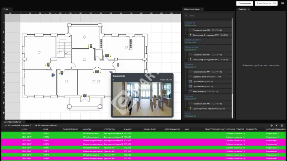Screen dimensions: 287x161
Task: Collapse the Тестовая room group
Action: point(208,97)
